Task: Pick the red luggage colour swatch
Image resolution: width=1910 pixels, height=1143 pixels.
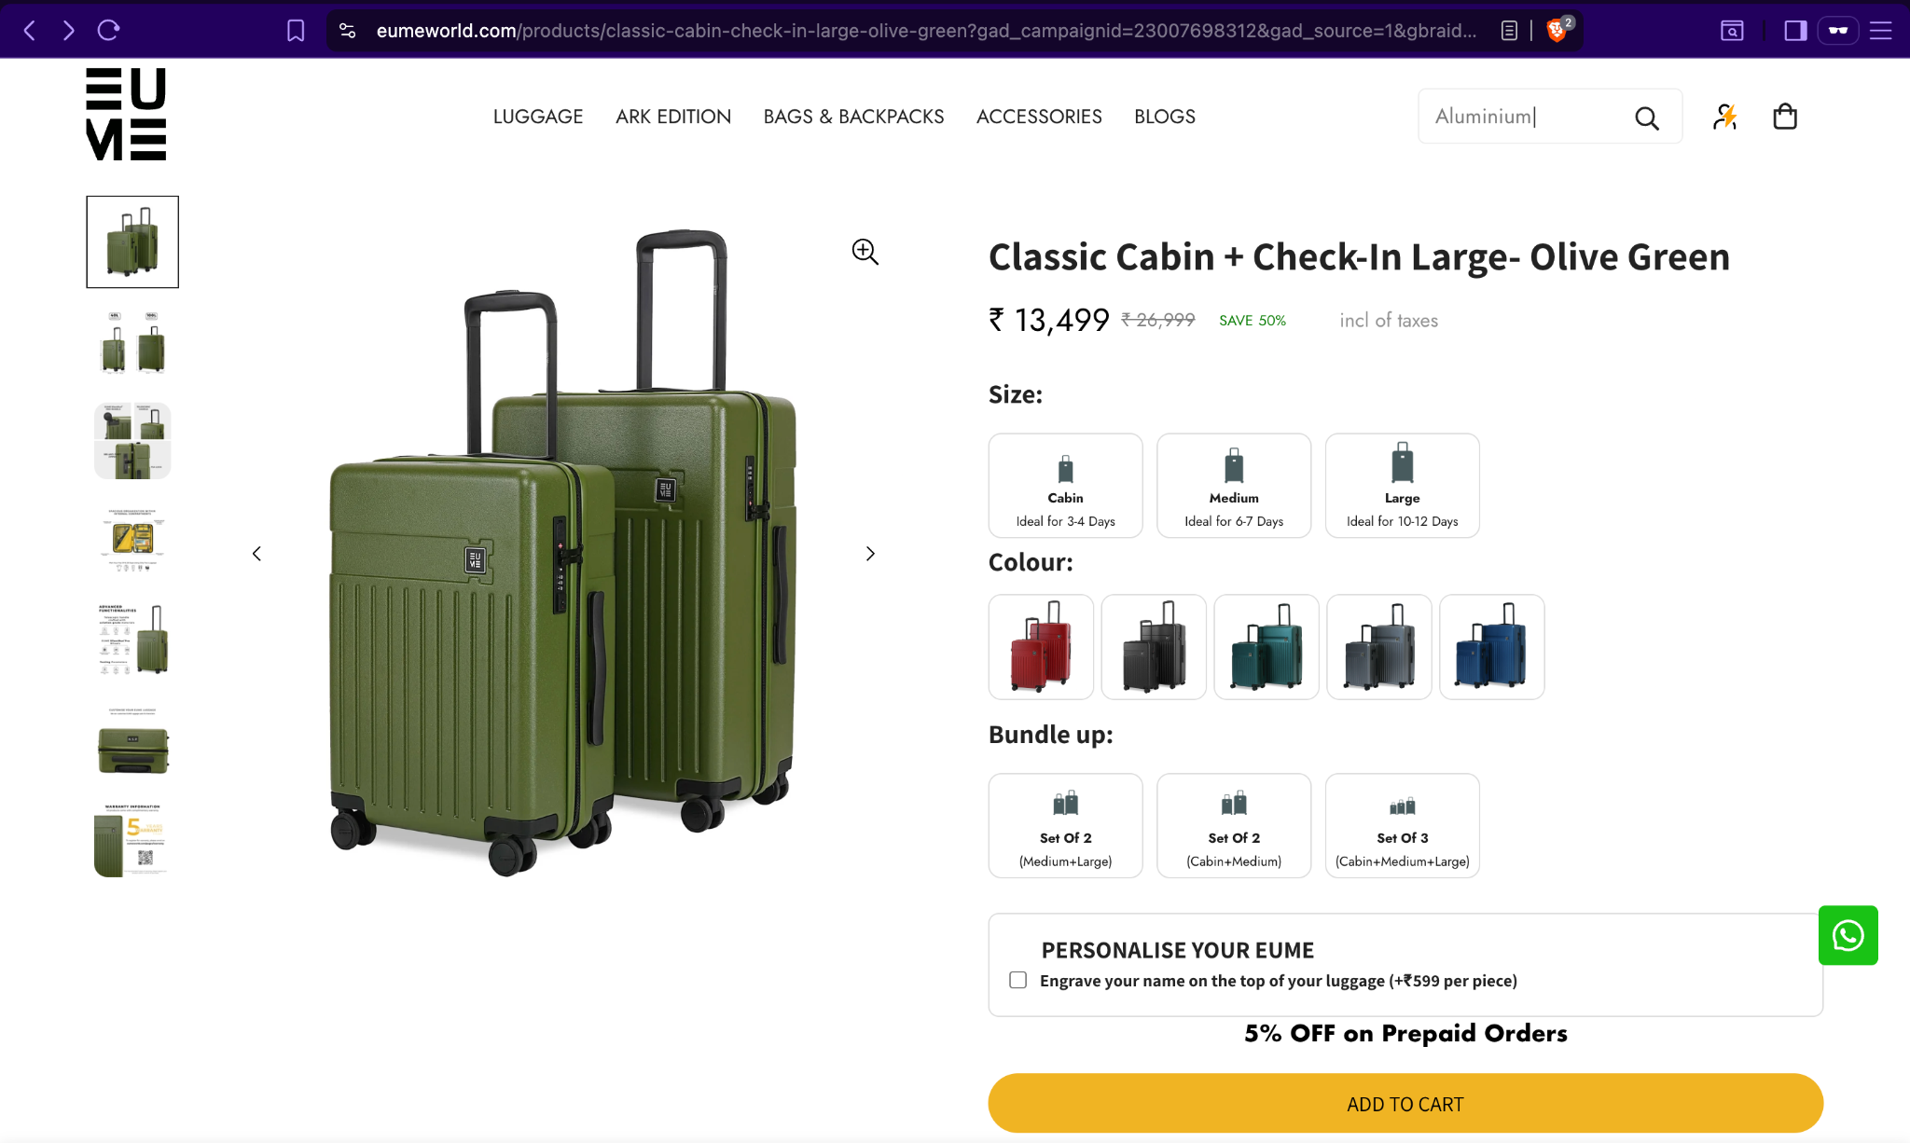Action: [1041, 647]
